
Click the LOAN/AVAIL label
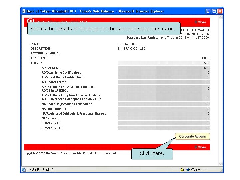(51, 123)
